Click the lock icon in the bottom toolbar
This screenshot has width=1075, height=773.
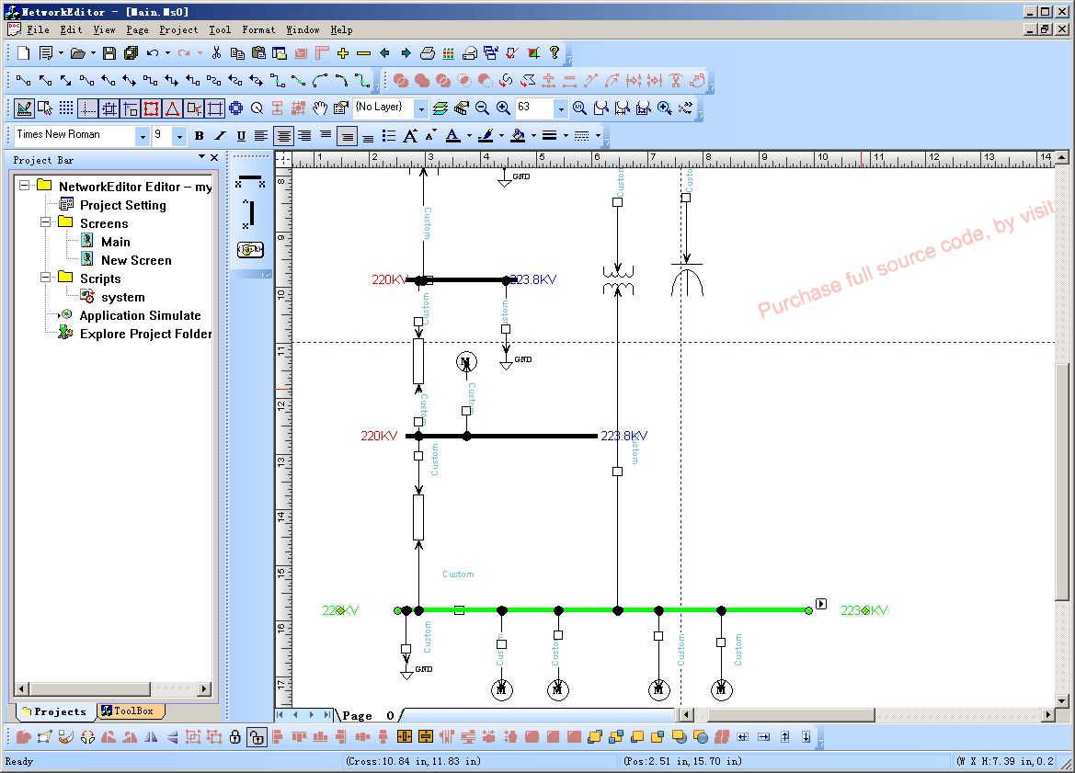[235, 737]
